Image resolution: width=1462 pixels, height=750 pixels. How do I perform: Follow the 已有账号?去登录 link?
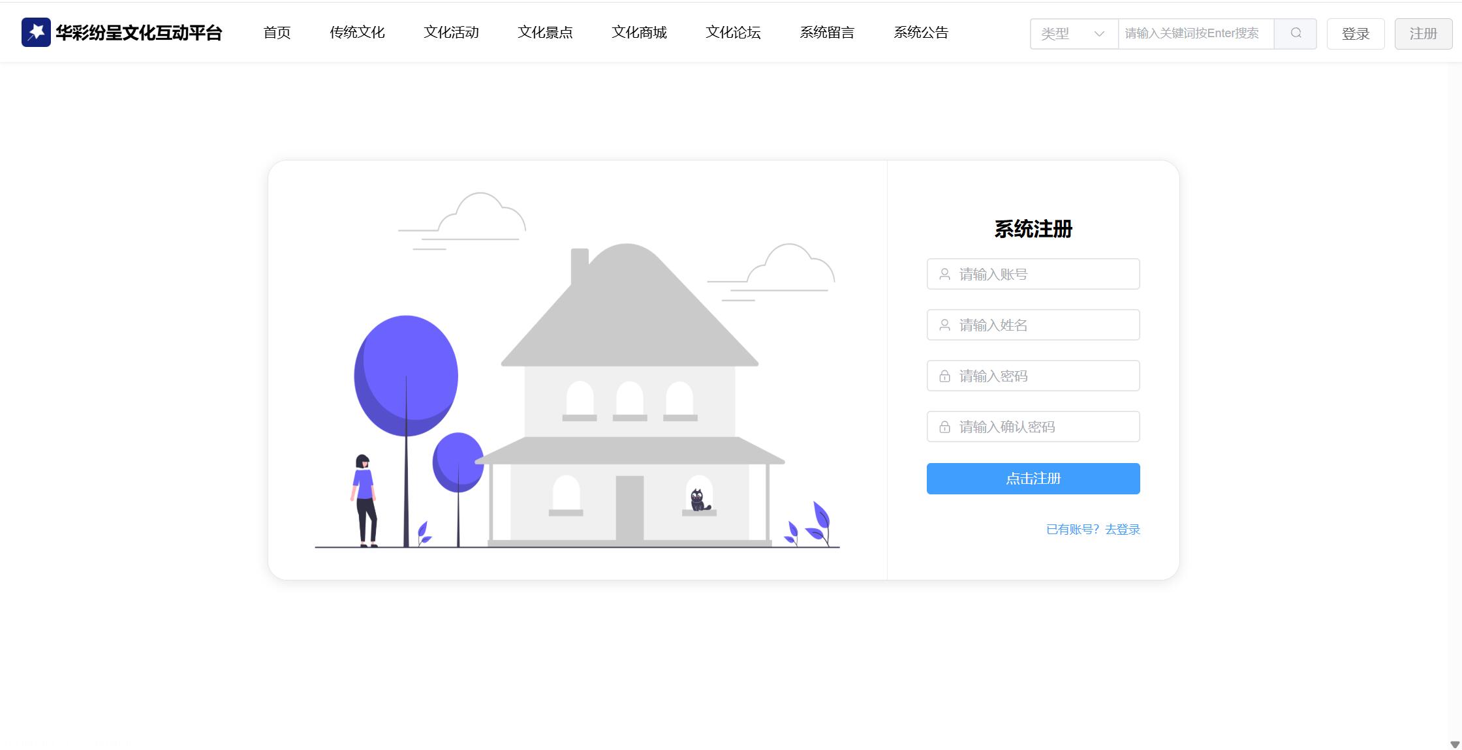tap(1093, 530)
